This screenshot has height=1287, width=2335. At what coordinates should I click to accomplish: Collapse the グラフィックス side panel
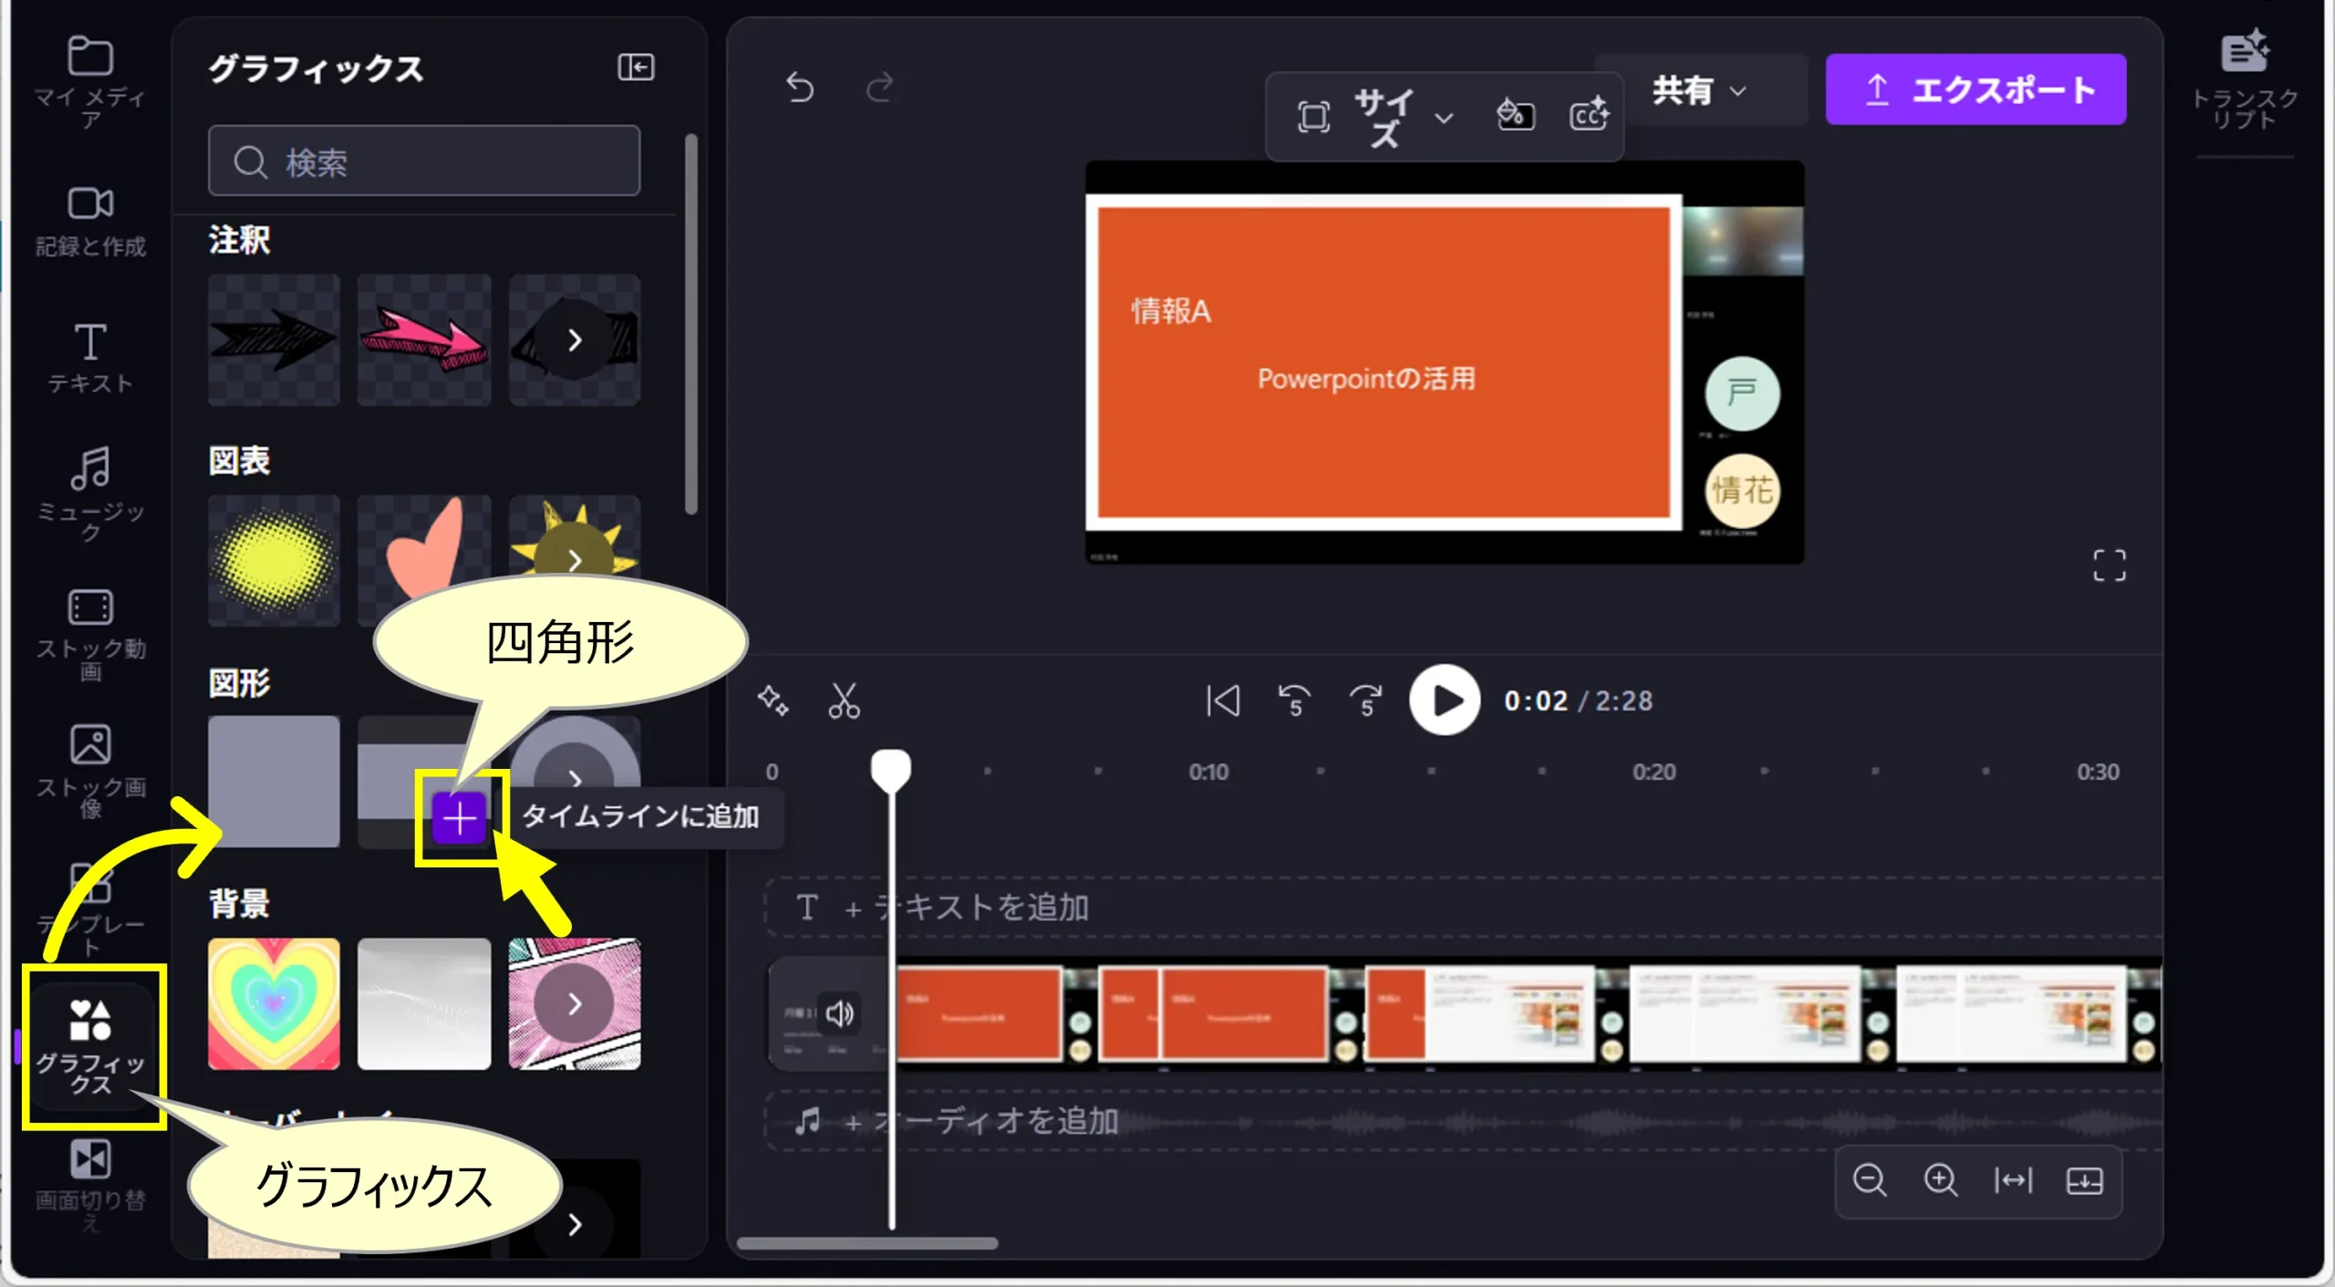(636, 67)
